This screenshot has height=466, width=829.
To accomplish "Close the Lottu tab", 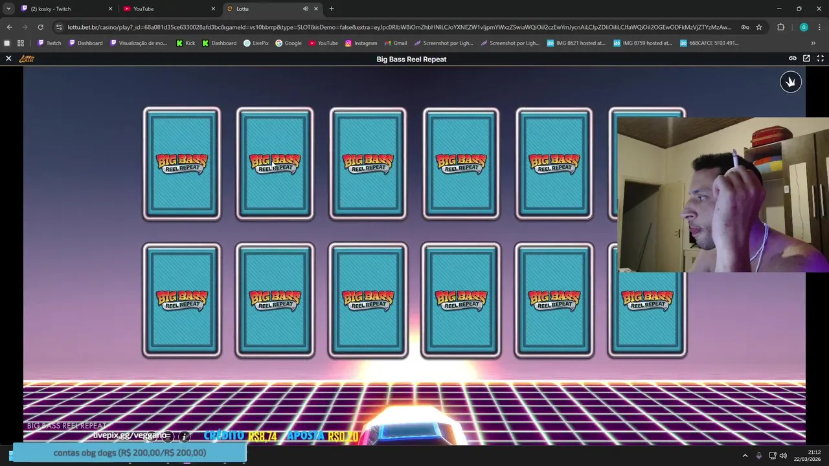I will point(316,9).
